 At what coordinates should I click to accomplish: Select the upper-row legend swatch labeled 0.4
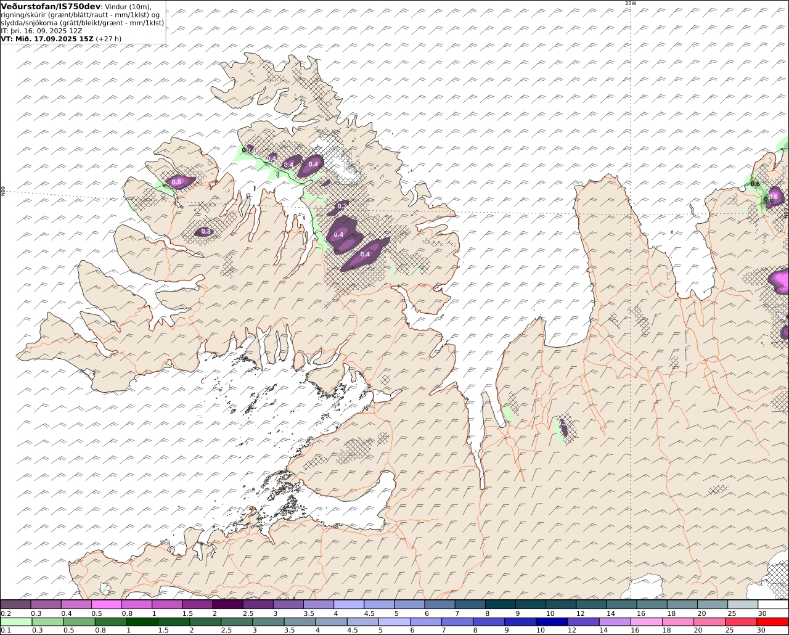click(76, 604)
